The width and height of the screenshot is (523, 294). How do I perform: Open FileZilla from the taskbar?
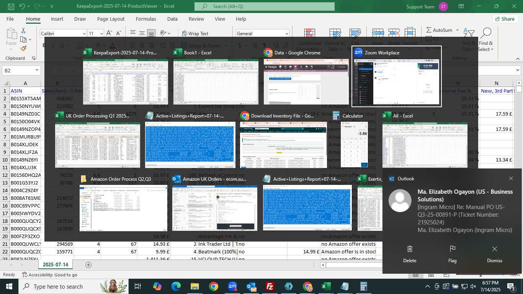(270, 286)
